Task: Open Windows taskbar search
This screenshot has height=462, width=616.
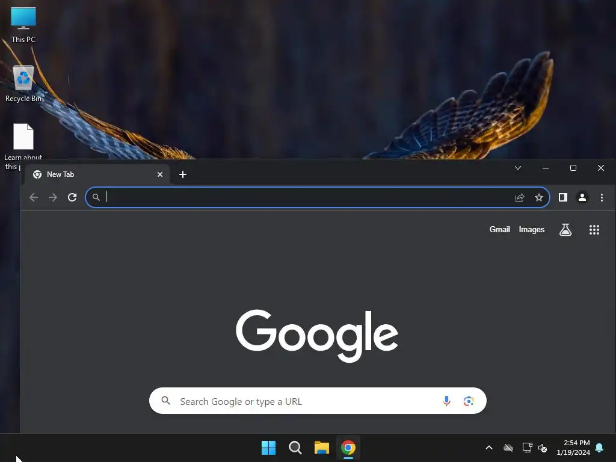Action: [x=295, y=448]
